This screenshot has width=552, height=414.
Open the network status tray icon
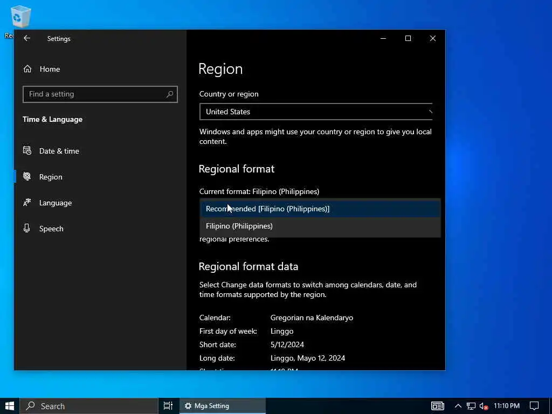click(x=471, y=406)
